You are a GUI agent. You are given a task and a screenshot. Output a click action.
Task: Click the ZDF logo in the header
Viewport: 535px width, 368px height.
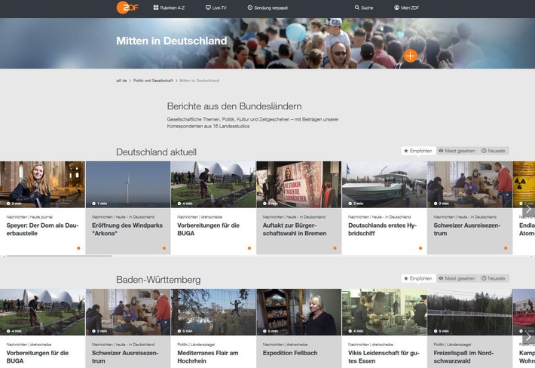(127, 8)
